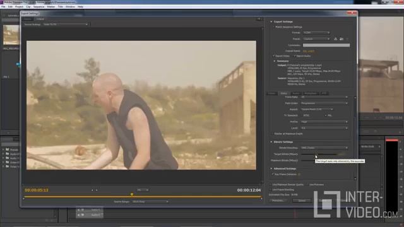Click the video settings panel scrollbar
This screenshot has width=404, height=227.
[x=355, y=137]
